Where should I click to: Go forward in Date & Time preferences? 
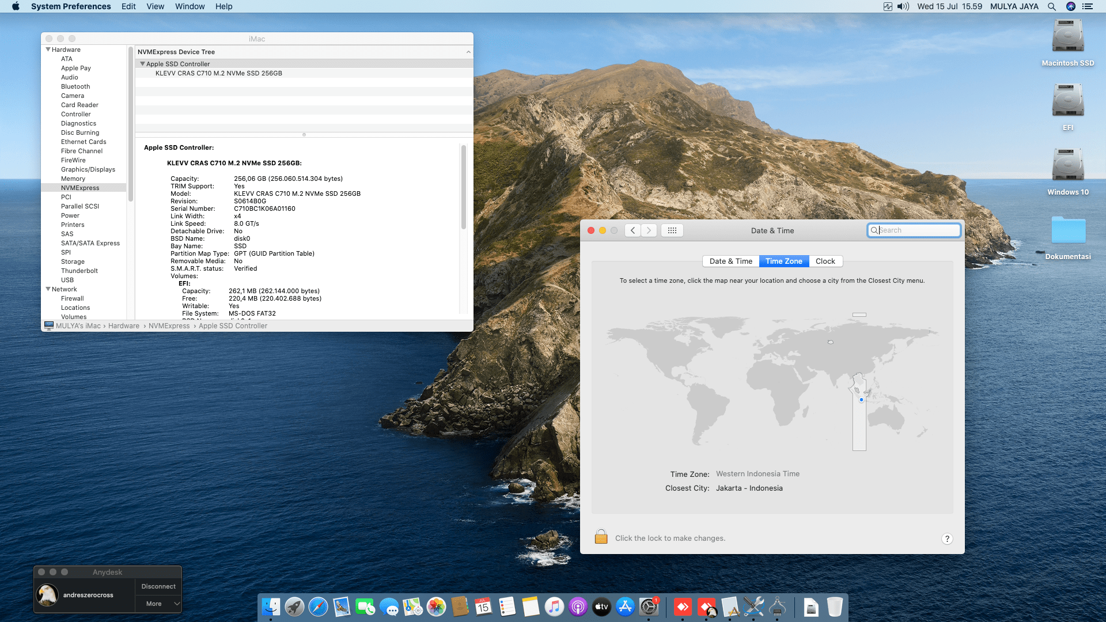click(649, 230)
